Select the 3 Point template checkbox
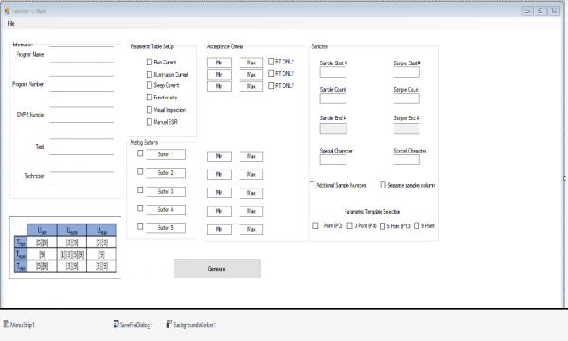The height and width of the screenshot is (341, 568). pyautogui.click(x=350, y=225)
